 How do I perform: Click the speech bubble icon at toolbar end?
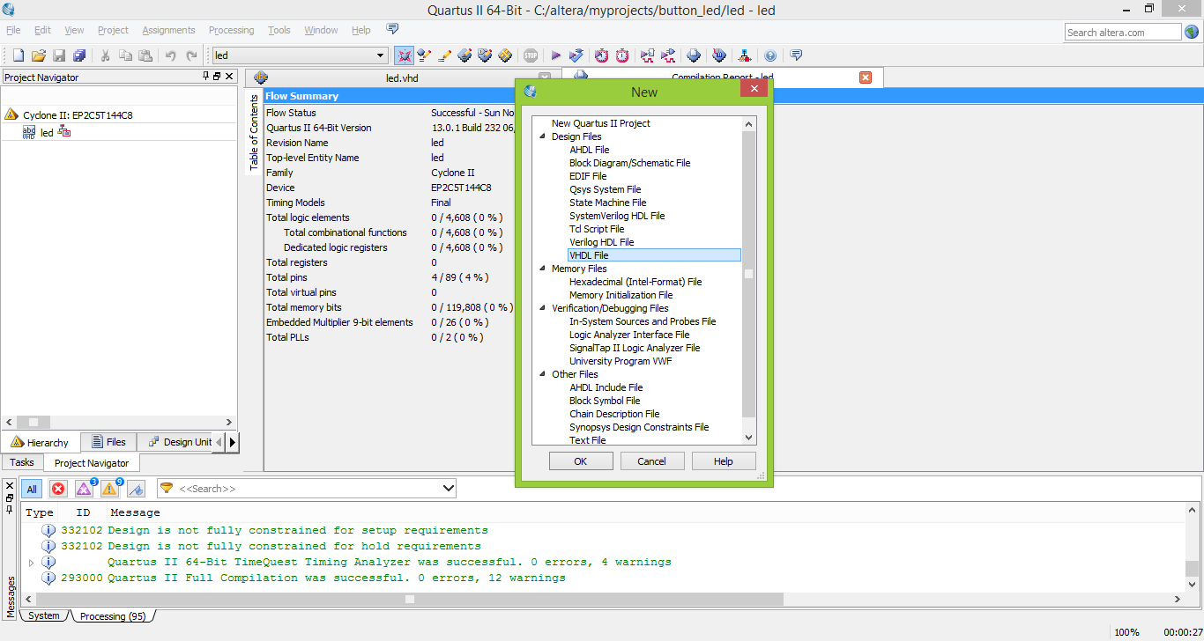point(796,55)
